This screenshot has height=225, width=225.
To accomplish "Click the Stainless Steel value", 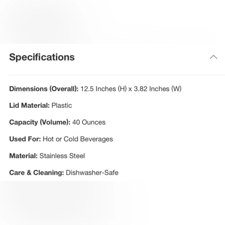I will pos(62,156).
